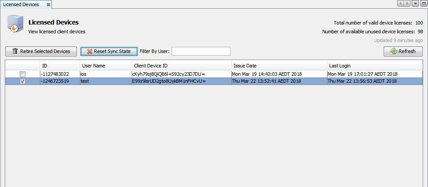Click Retire Selected Devices button

(x=41, y=51)
